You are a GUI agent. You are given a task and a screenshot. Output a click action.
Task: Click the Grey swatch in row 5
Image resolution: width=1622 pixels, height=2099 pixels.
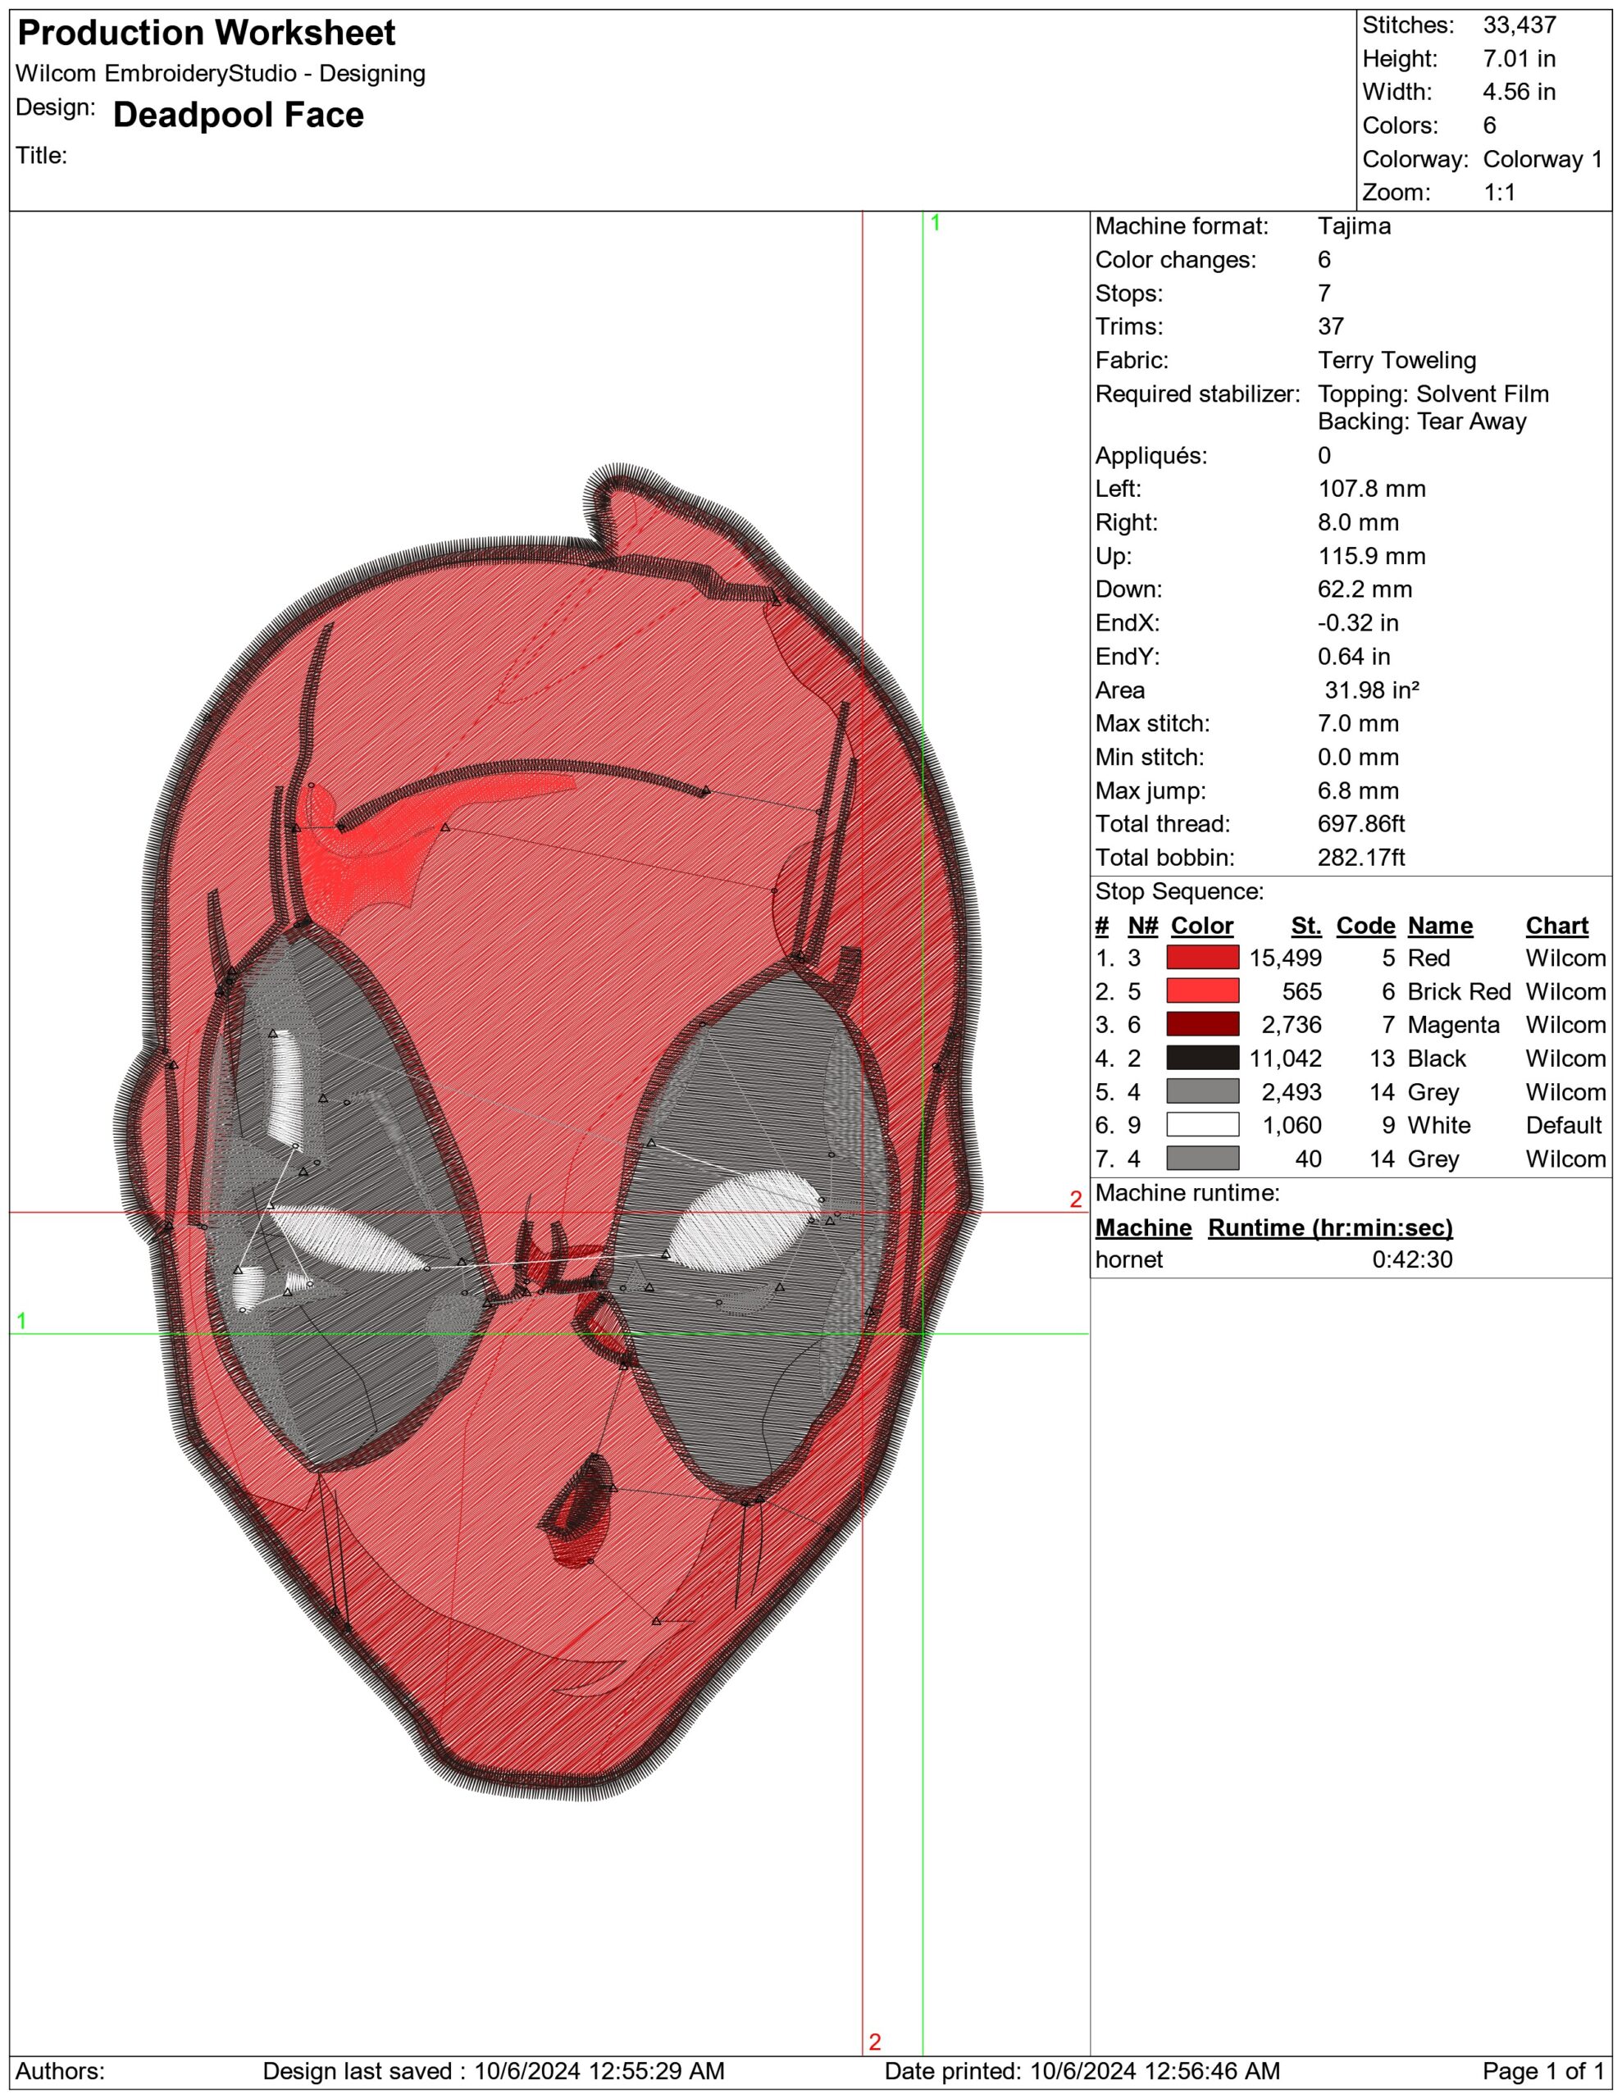1202,1092
